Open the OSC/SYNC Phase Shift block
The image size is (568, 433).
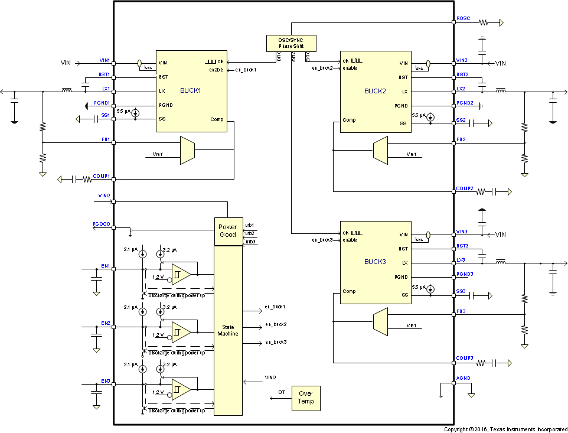[292, 43]
